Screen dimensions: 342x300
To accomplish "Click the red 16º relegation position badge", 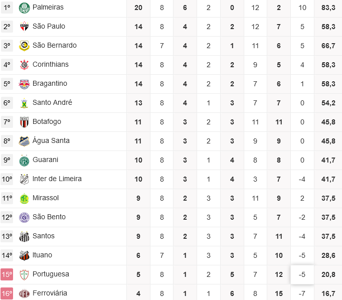I will pos(7,293).
